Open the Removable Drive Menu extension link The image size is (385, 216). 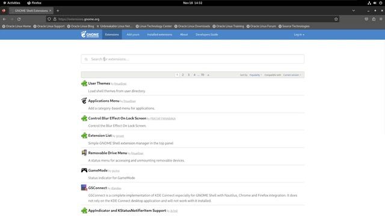coord(108,153)
